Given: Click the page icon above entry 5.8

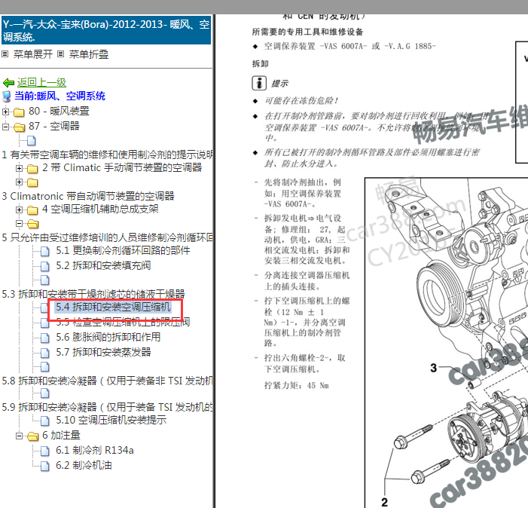Looking at the screenshot, I should pos(44,367).
